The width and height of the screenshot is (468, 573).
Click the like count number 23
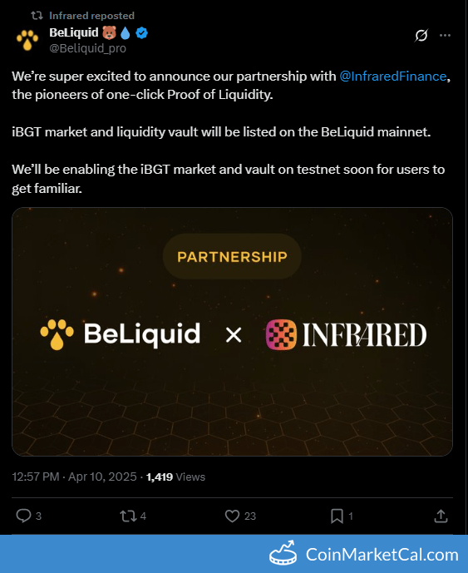click(x=250, y=516)
